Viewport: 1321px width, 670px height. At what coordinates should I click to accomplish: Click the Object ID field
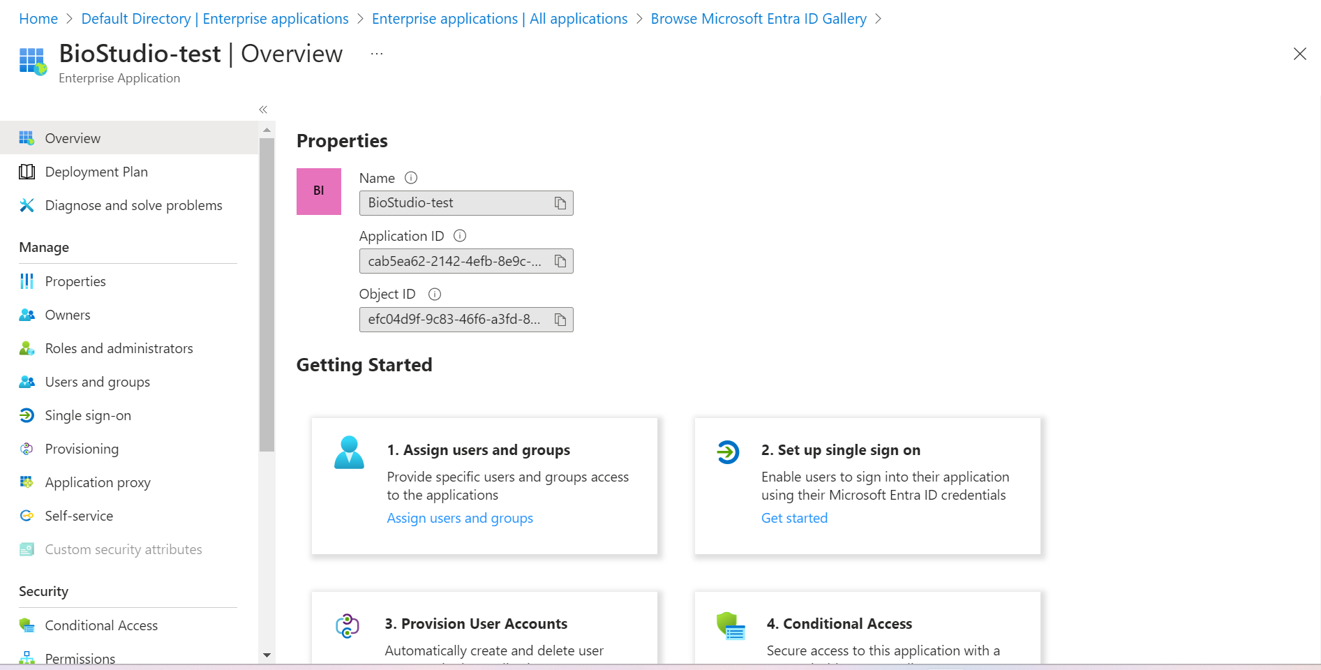[x=466, y=320]
